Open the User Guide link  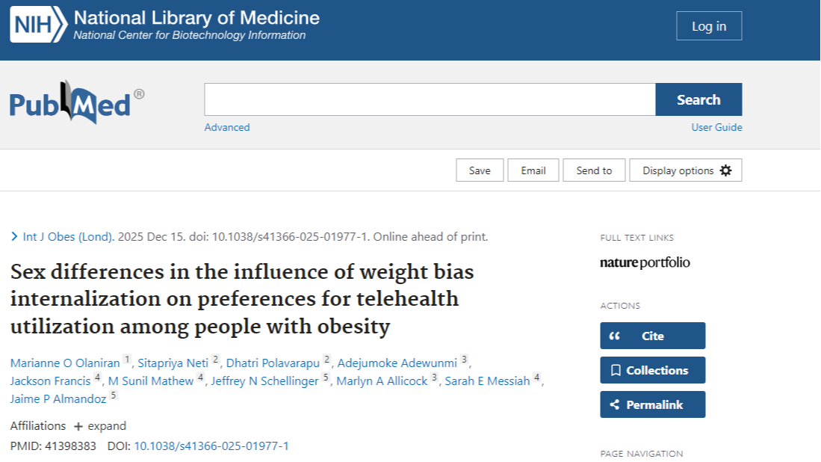[716, 127]
